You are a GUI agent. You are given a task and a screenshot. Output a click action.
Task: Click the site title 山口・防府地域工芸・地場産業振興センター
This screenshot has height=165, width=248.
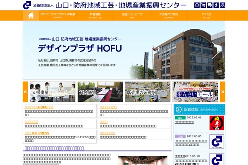click(121, 5)
